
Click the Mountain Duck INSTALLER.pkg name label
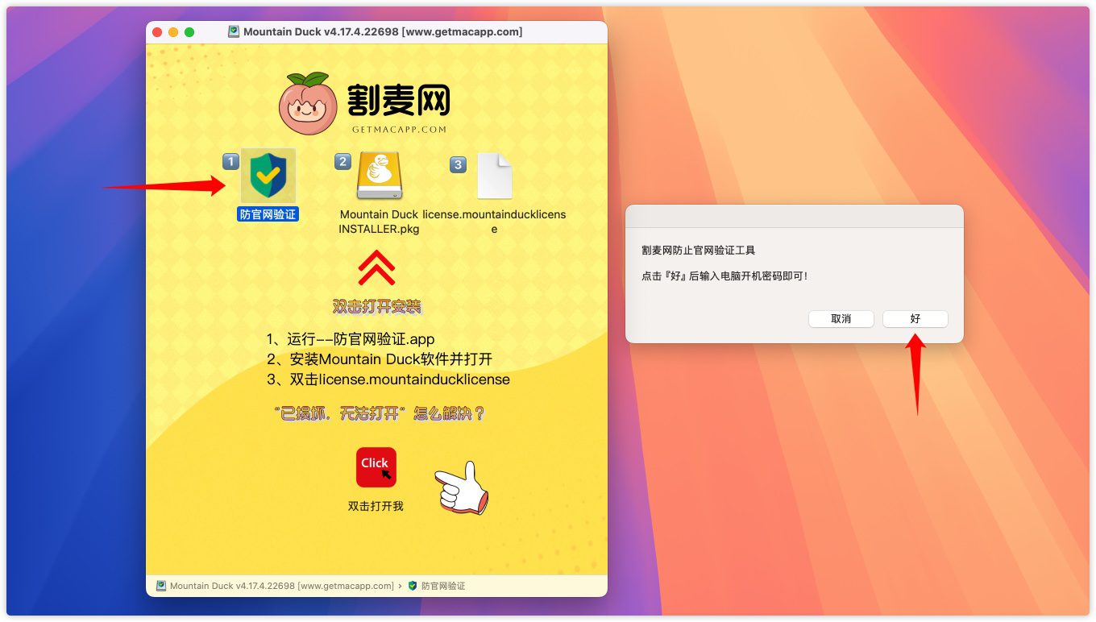pyautogui.click(x=379, y=222)
